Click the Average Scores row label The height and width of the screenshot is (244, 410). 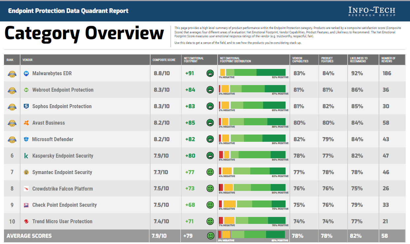coord(29,236)
